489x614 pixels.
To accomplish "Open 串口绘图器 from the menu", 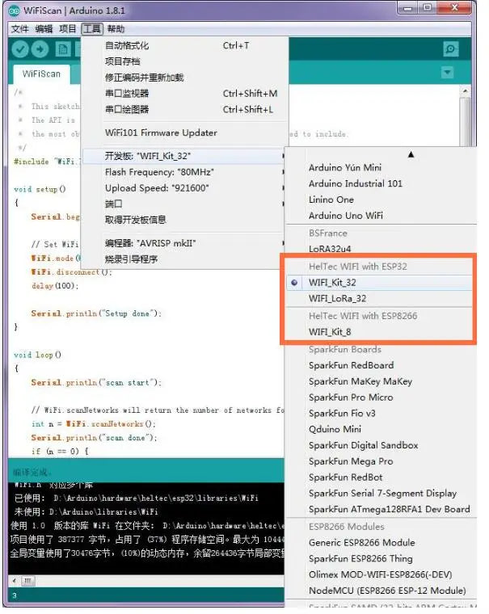I will point(185,110).
